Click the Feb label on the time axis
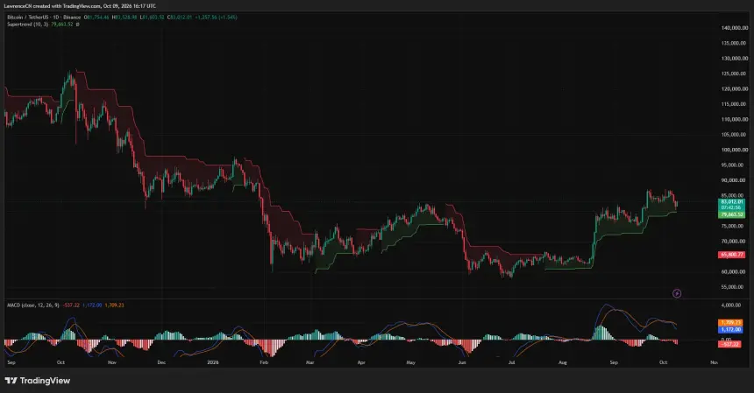The width and height of the screenshot is (754, 393). pyautogui.click(x=264, y=362)
